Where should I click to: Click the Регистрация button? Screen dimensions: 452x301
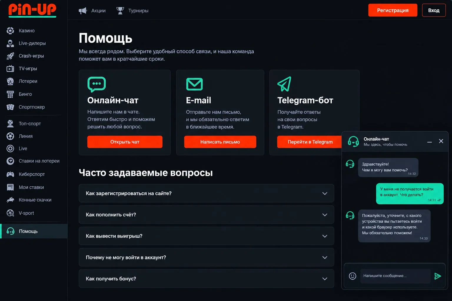pos(393,10)
